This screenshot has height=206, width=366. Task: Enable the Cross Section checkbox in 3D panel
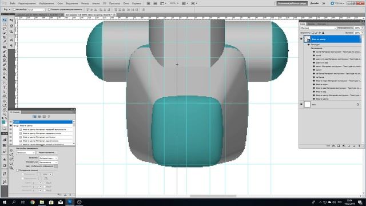point(18,171)
